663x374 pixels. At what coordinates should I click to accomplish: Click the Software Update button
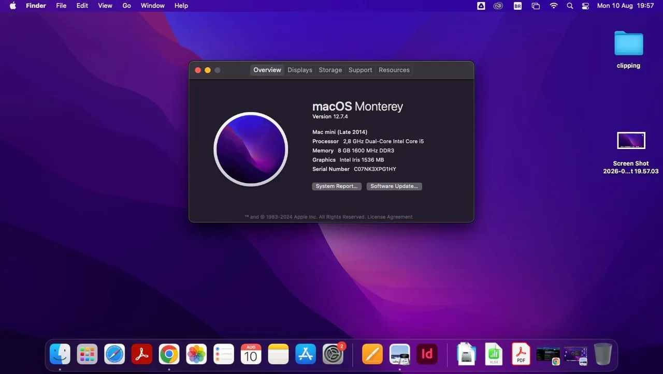[394, 186]
